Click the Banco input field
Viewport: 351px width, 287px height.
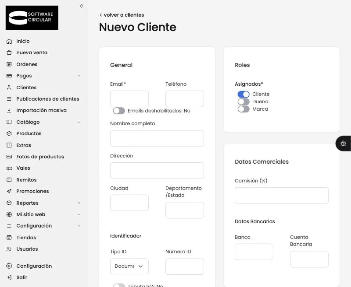(x=254, y=252)
